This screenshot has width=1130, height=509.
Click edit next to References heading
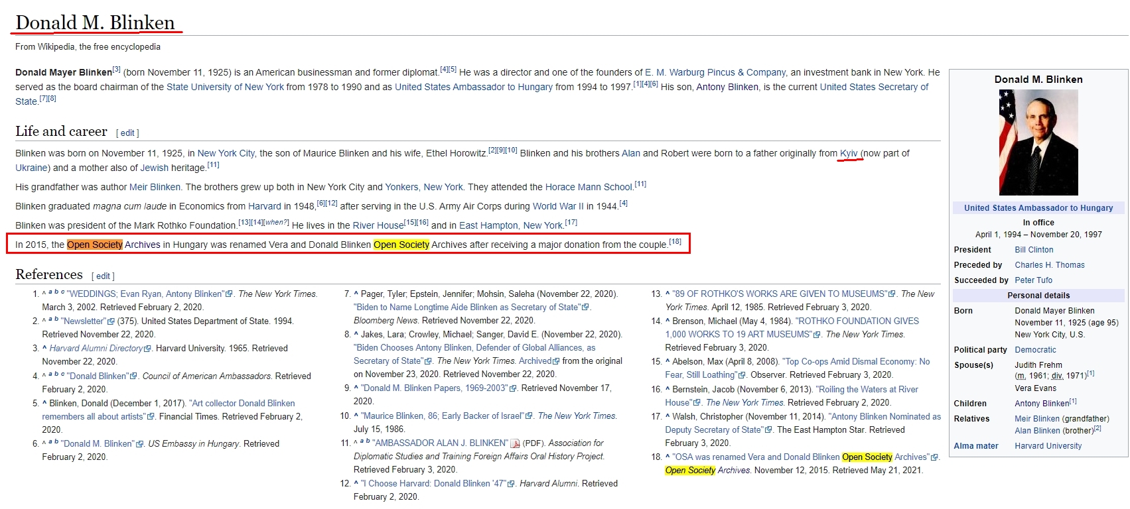point(103,276)
